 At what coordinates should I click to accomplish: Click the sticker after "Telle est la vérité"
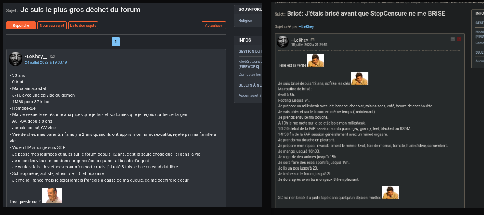[x=315, y=60]
